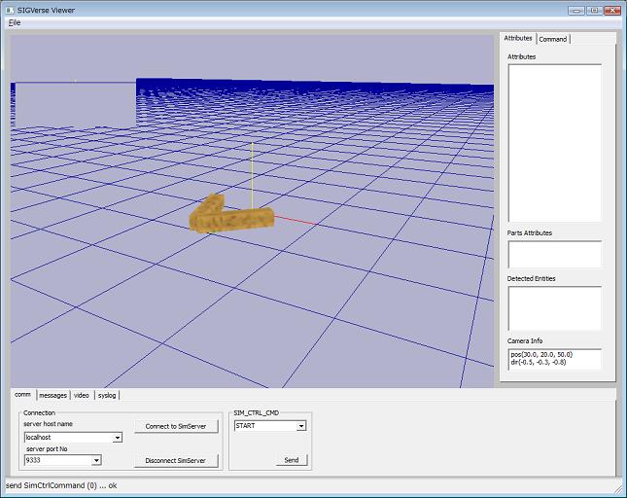Switch to the Command tab

pos(553,39)
